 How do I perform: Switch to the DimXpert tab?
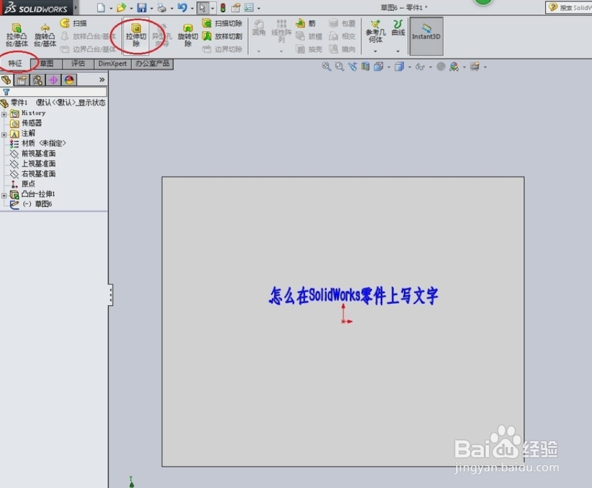point(112,63)
